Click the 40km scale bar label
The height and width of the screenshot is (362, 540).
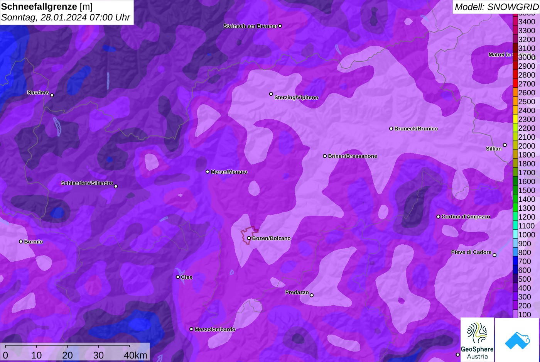[135, 355]
